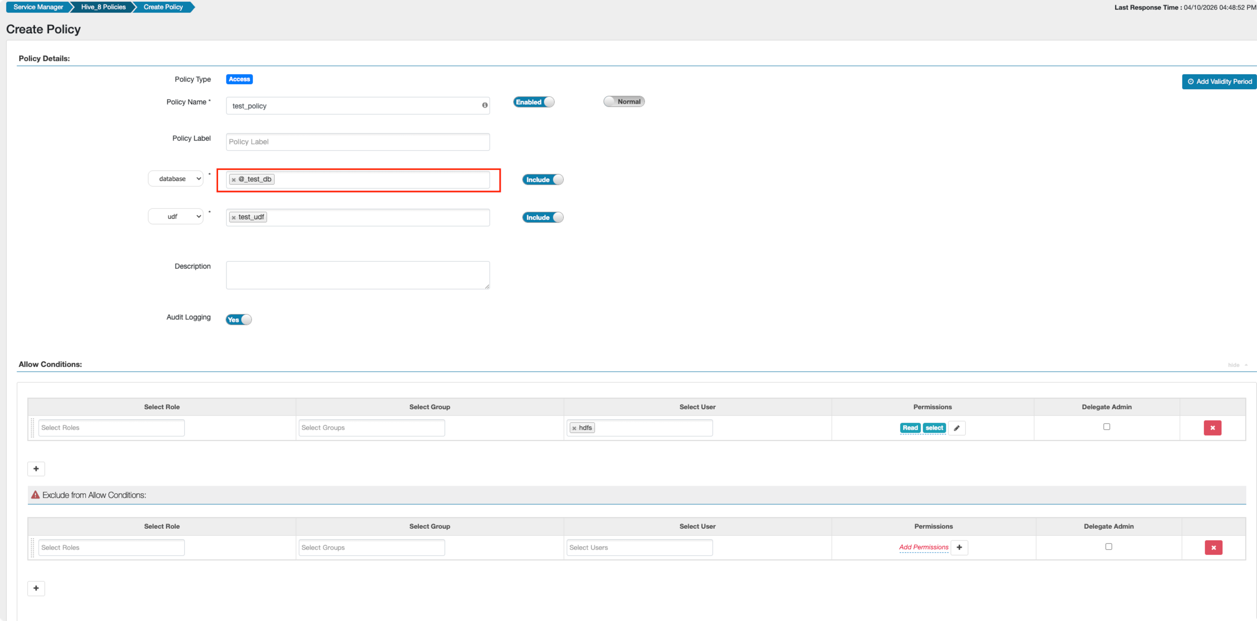Remove the @_test_db database tag
Image resolution: width=1257 pixels, height=621 pixels.
pyautogui.click(x=234, y=180)
